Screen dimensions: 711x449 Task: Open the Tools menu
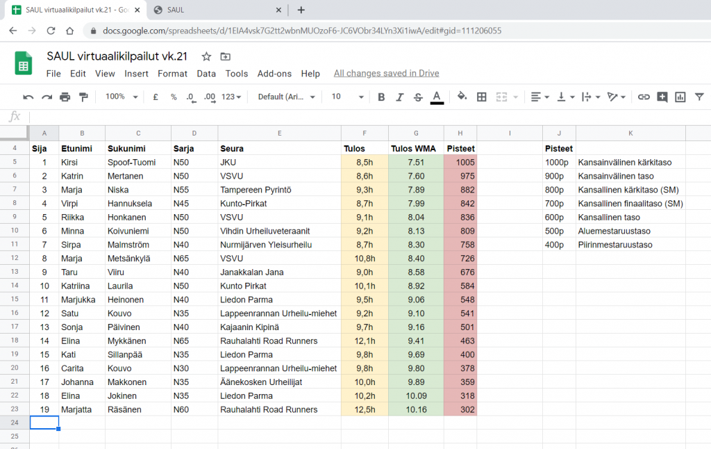click(x=237, y=74)
